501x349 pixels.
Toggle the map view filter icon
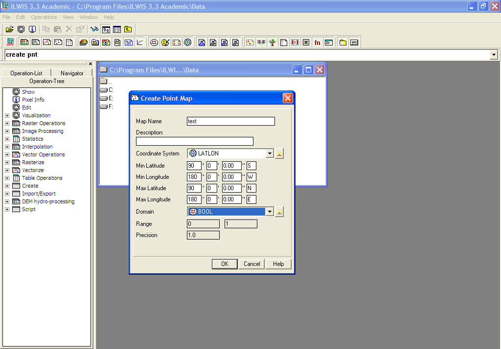click(x=106, y=42)
